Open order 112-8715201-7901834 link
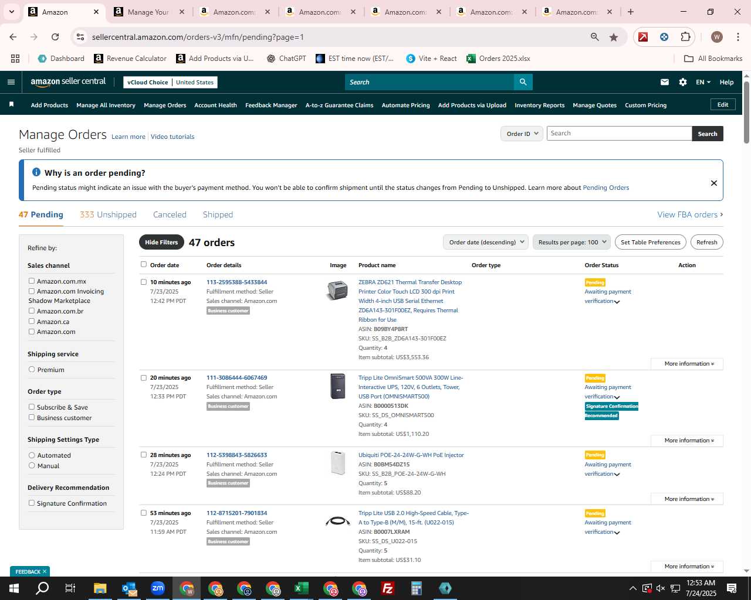751x600 pixels. tap(236, 513)
